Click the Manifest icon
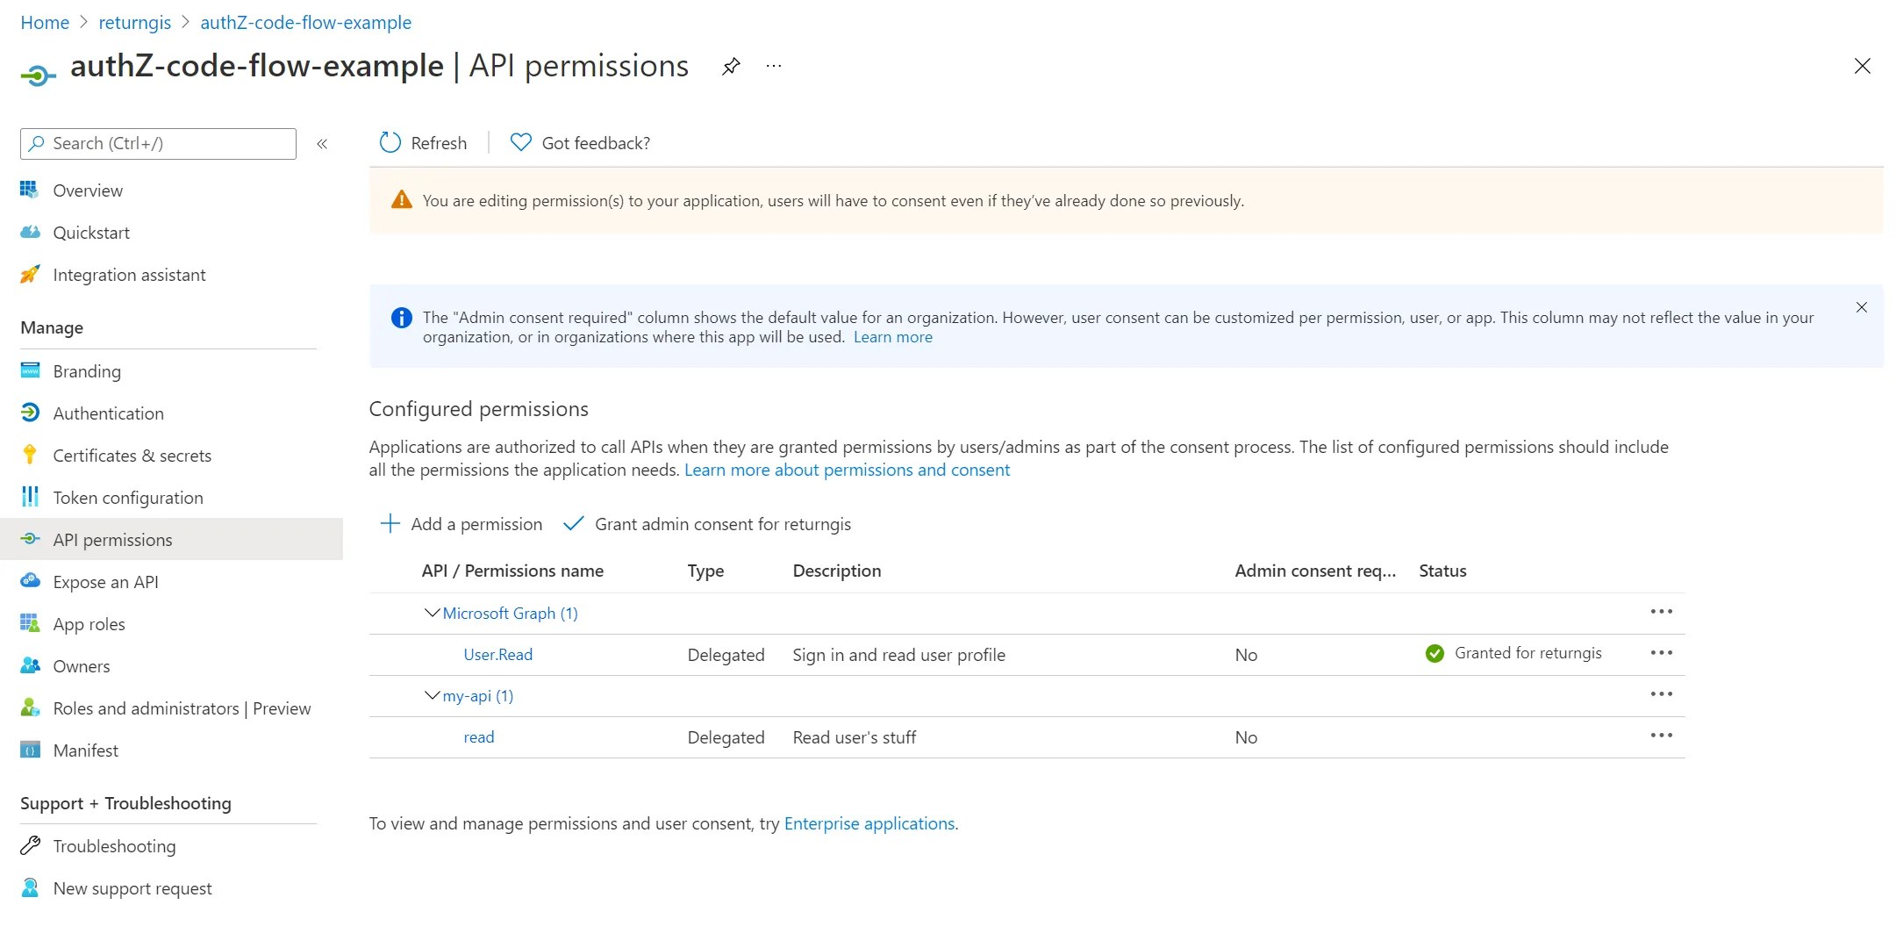1896x948 pixels. tap(30, 750)
